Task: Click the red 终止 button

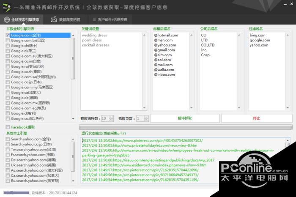Action: tap(257, 118)
